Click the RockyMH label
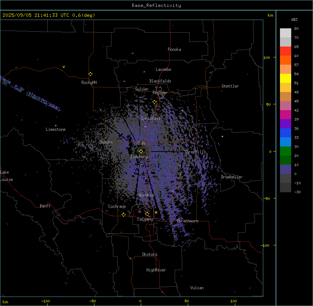 [x=89, y=82]
